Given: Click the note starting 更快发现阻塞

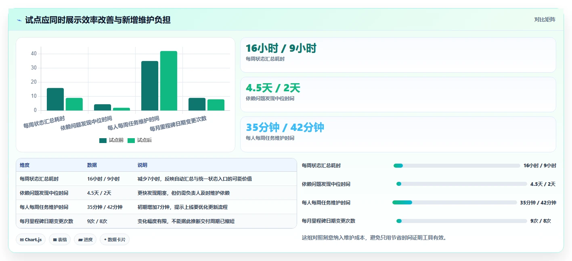Looking at the screenshot, I should [183, 193].
